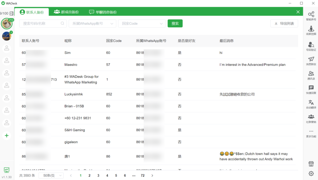
Task: Select the Luckysimhk contact nickname
Action: [x=74, y=94]
